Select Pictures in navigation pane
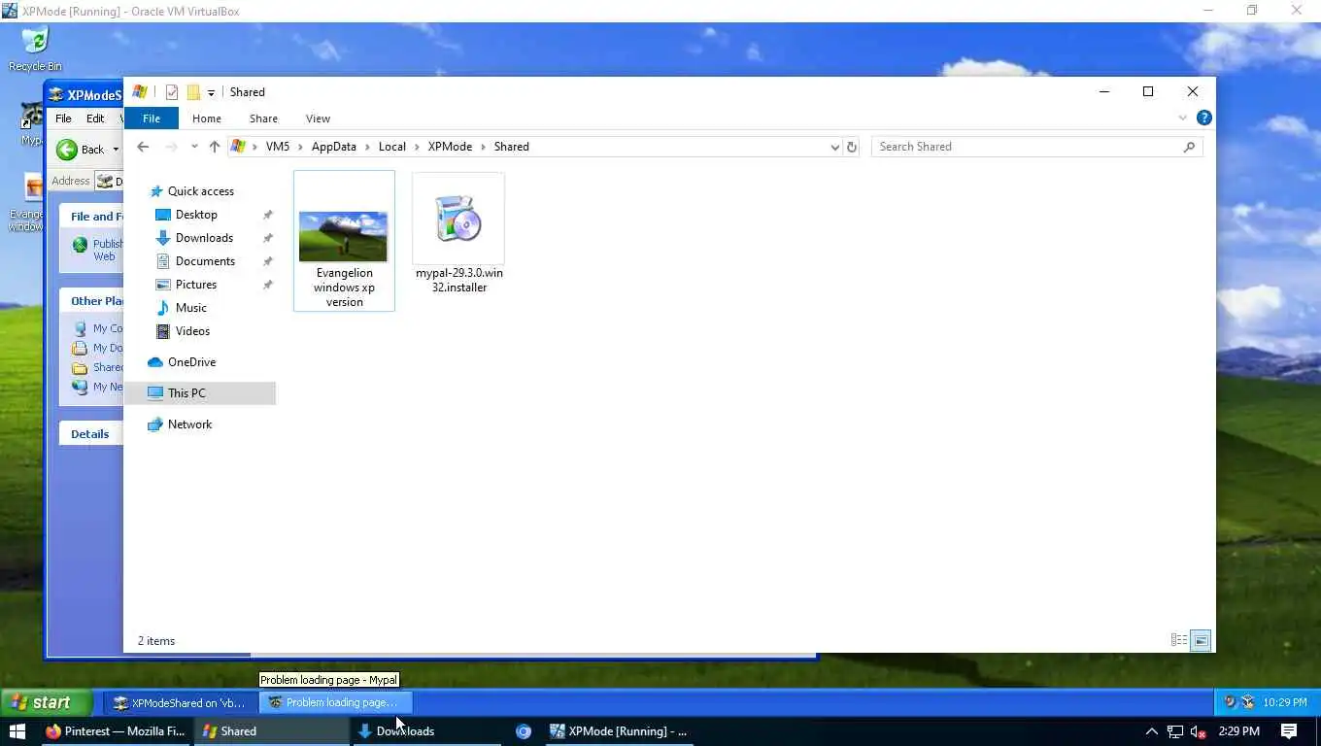Screen dimensions: 1321x746 coord(196,285)
